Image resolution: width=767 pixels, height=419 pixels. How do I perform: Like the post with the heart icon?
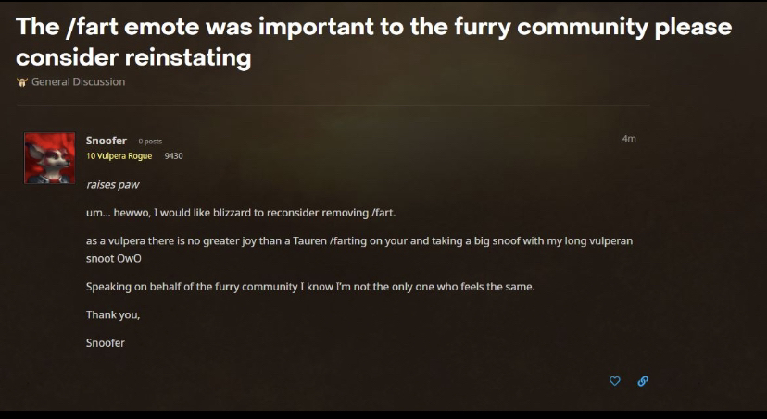coord(614,381)
